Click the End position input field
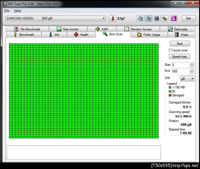The height and width of the screenshot is (169, 200). 181,71
